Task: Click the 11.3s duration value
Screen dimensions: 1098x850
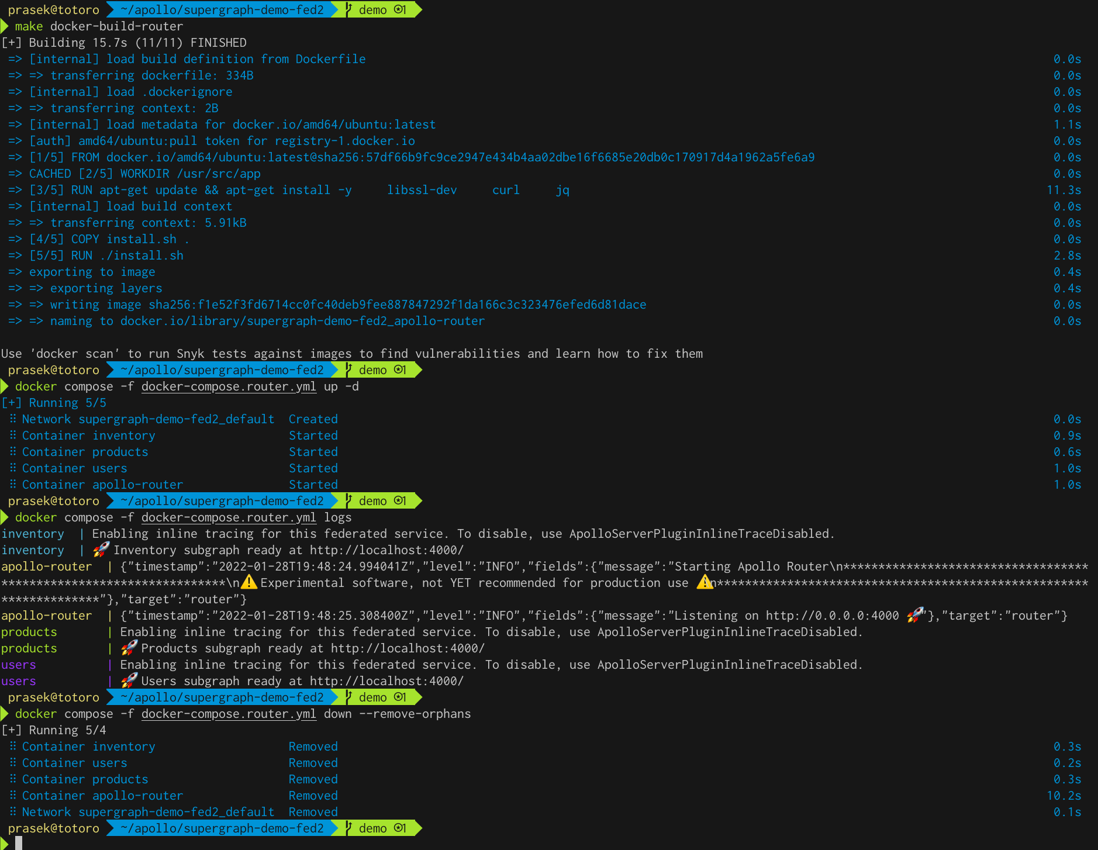Action: 1064,190
